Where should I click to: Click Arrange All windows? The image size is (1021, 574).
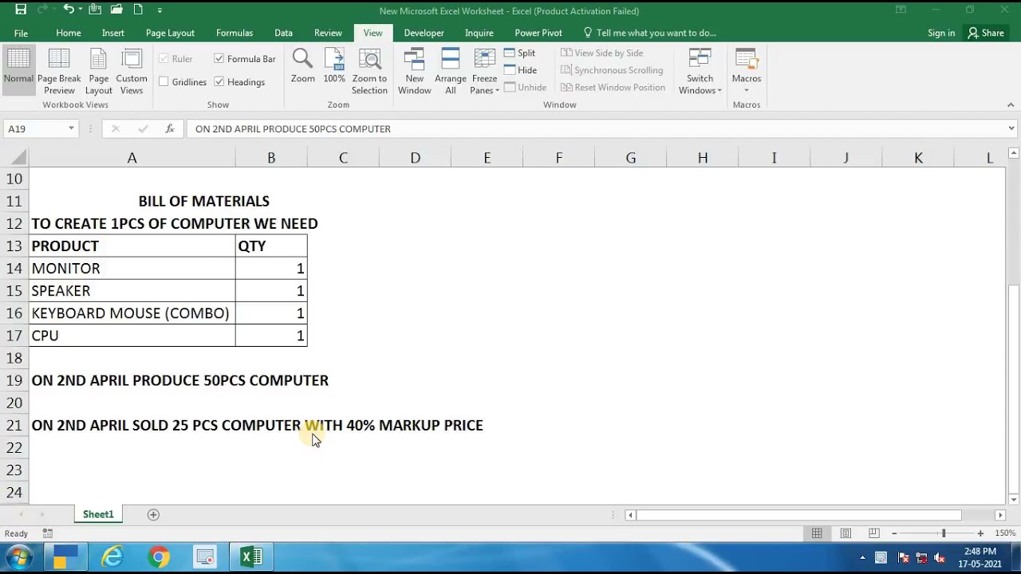[x=451, y=72]
